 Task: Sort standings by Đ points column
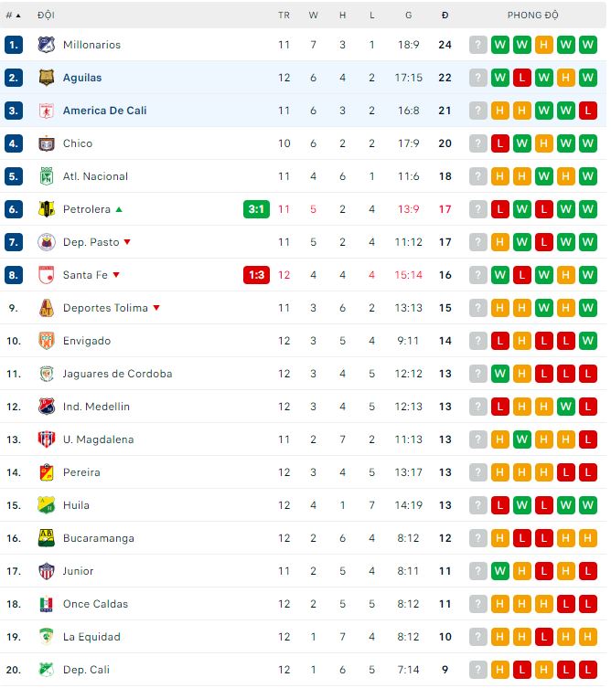(x=445, y=16)
